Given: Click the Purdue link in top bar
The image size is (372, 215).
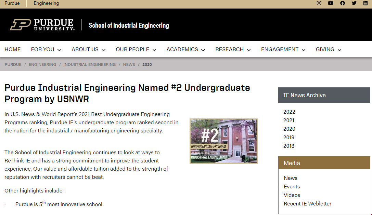Looking at the screenshot, I should [x=12, y=3].
